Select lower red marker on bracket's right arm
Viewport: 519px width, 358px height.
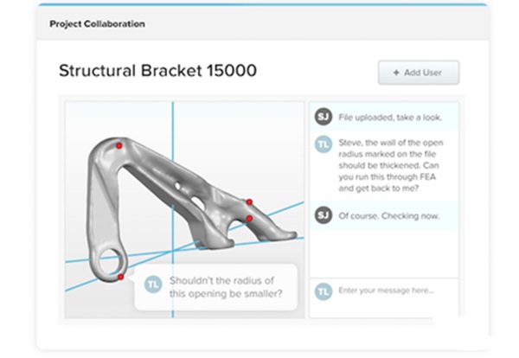(x=248, y=219)
